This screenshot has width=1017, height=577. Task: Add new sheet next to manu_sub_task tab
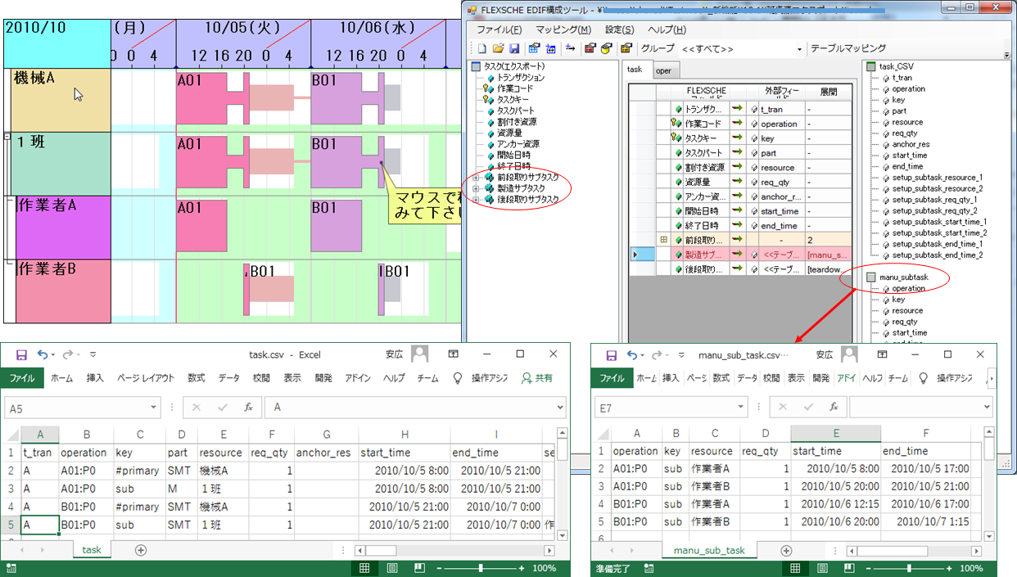point(786,551)
